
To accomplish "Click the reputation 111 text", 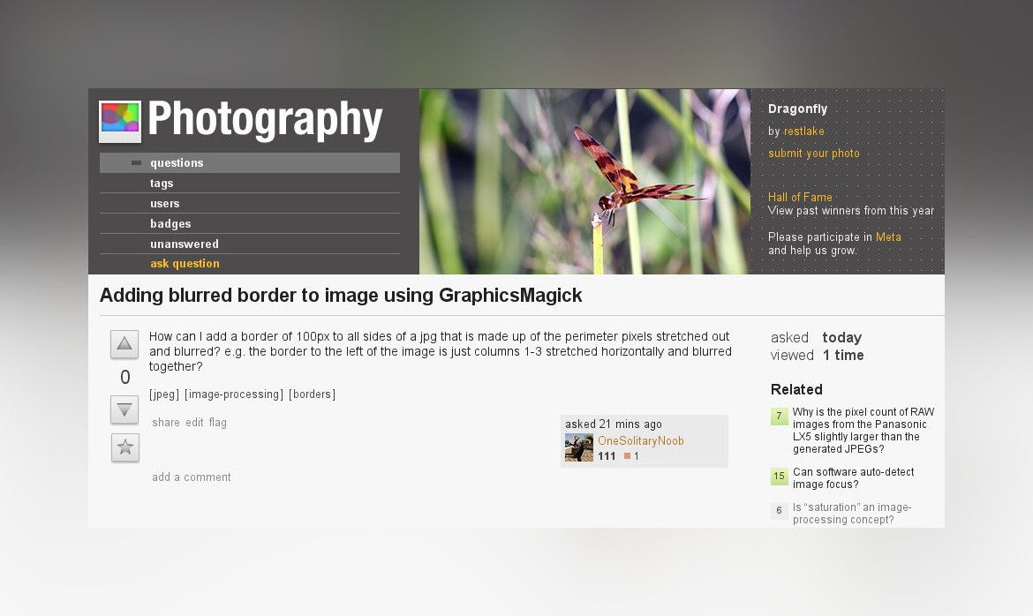I will 607,456.
